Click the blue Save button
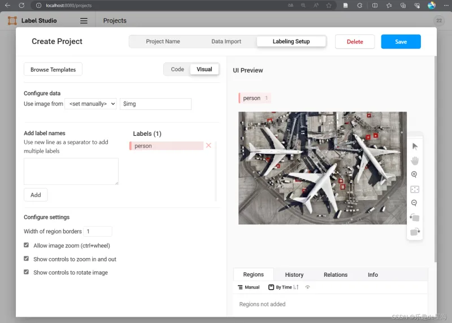The width and height of the screenshot is (452, 323). pos(401,42)
